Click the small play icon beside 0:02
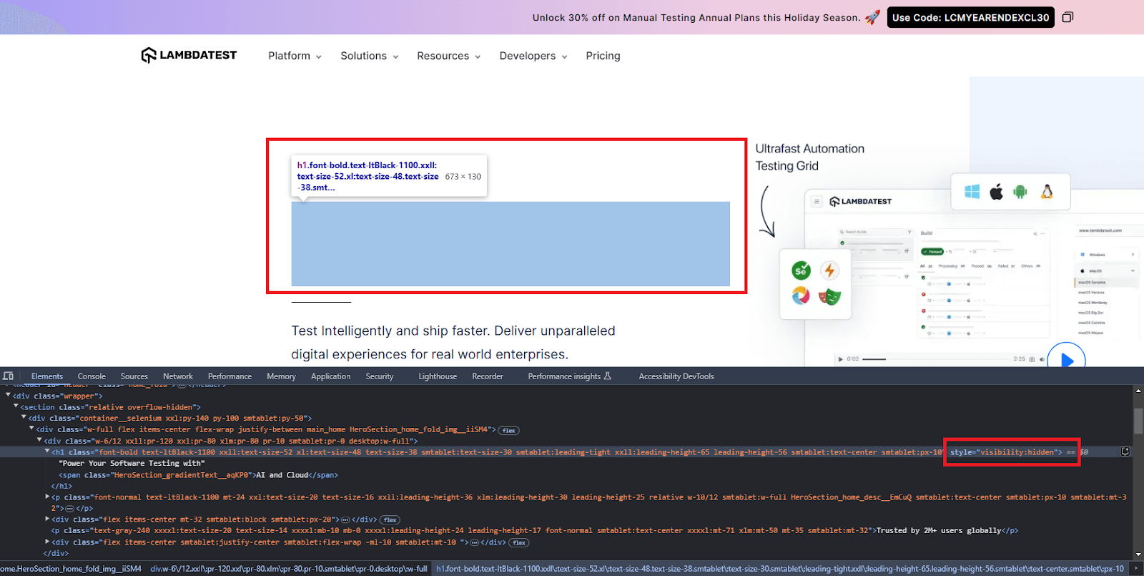This screenshot has width=1144, height=576. pos(841,359)
